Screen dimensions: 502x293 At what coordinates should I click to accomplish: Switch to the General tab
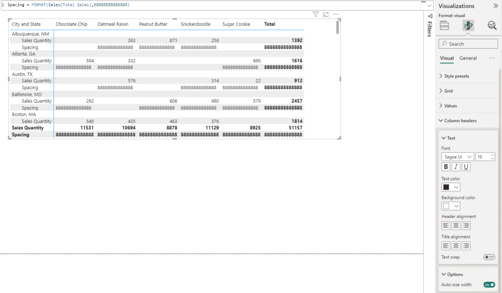click(468, 58)
